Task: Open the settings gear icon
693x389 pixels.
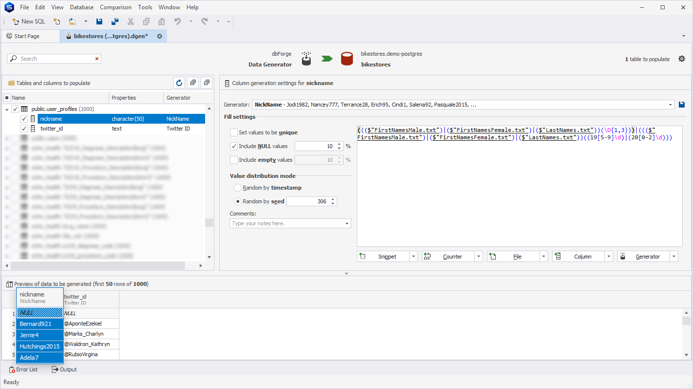Action: (x=682, y=59)
